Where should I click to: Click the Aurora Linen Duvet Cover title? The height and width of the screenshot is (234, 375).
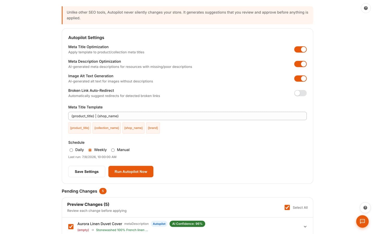[100, 224]
